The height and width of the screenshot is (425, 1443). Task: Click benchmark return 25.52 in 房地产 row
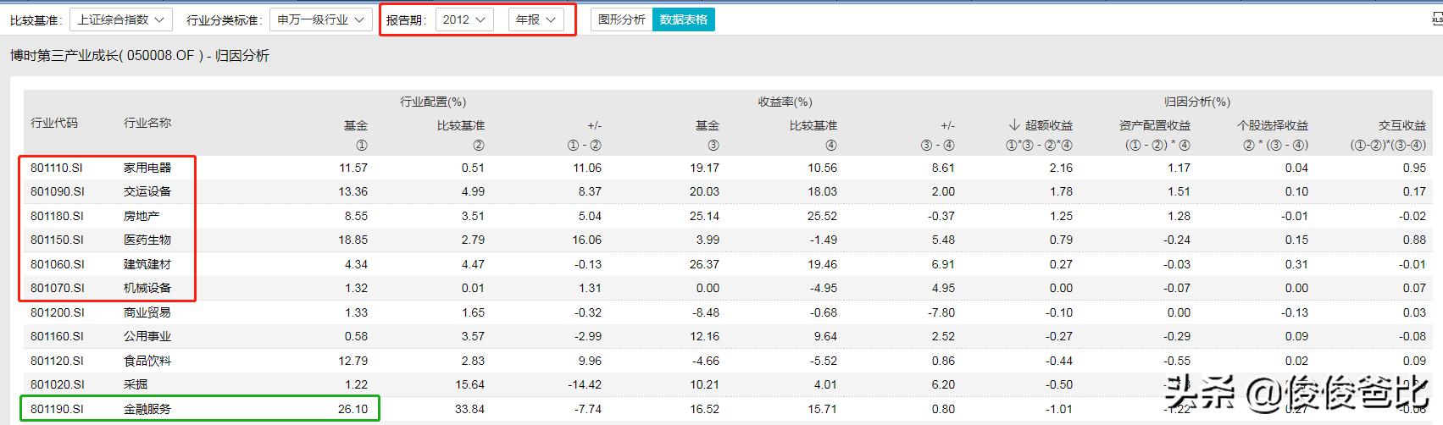click(x=822, y=216)
